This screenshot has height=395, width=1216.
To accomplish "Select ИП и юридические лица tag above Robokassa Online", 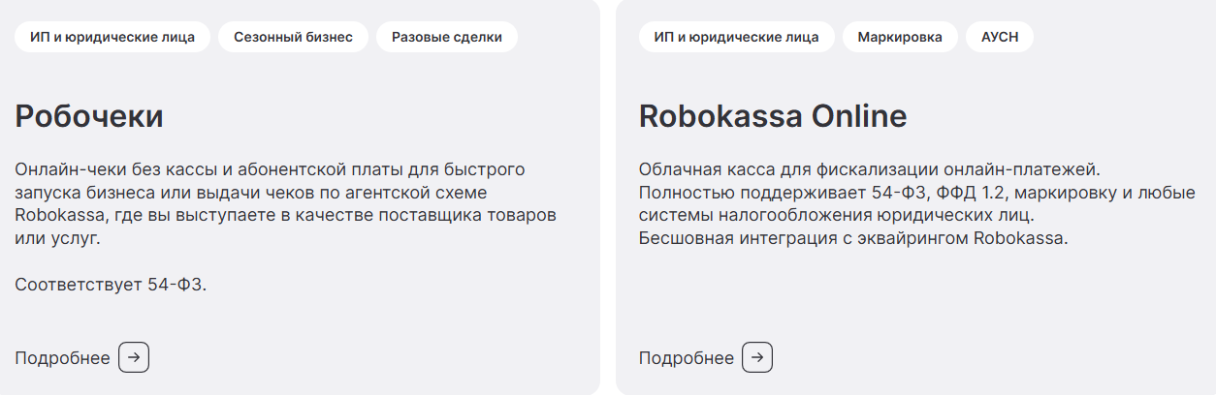I will (x=736, y=38).
